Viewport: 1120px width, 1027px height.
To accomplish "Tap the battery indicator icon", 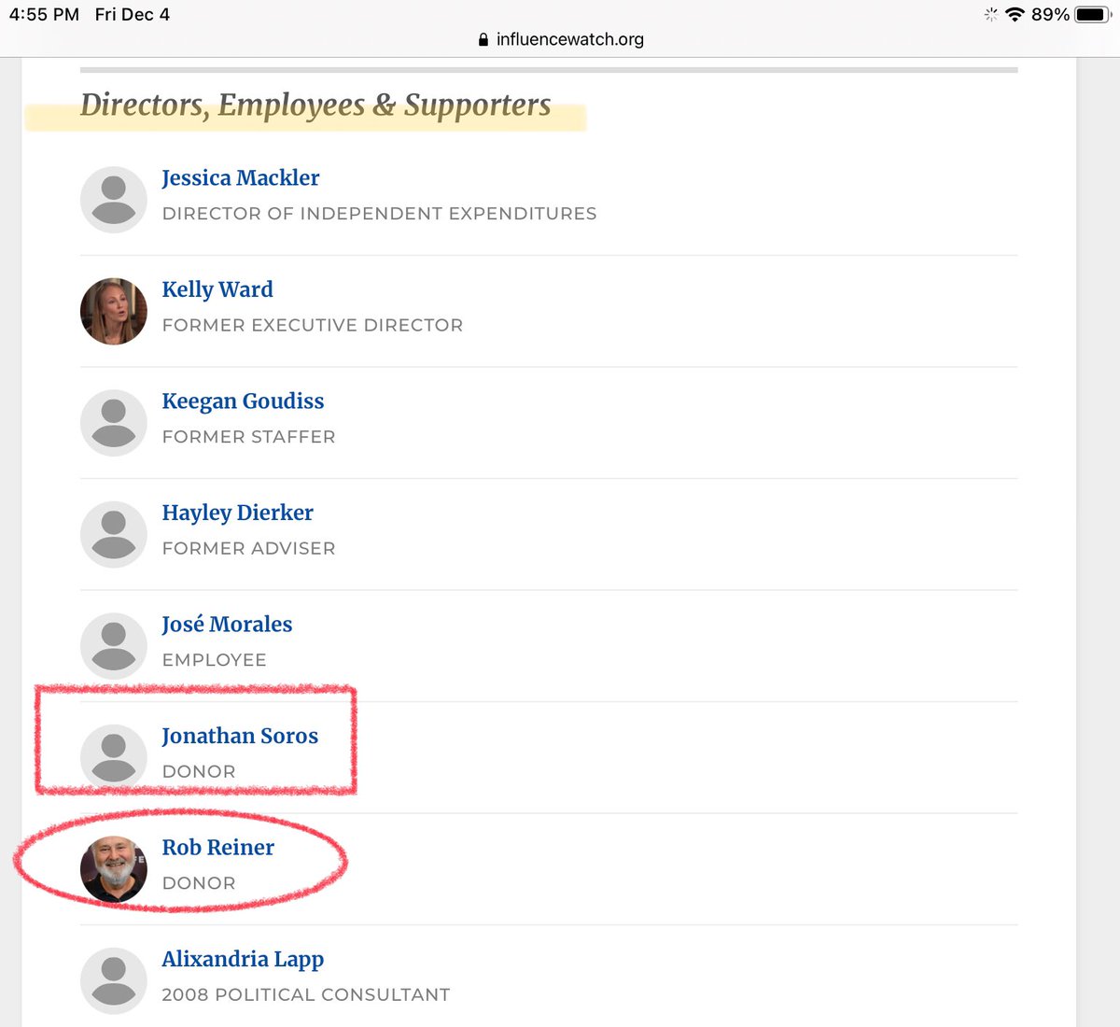I will tap(1092, 15).
